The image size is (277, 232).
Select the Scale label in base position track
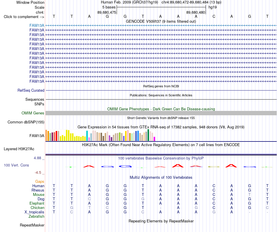(39, 7)
